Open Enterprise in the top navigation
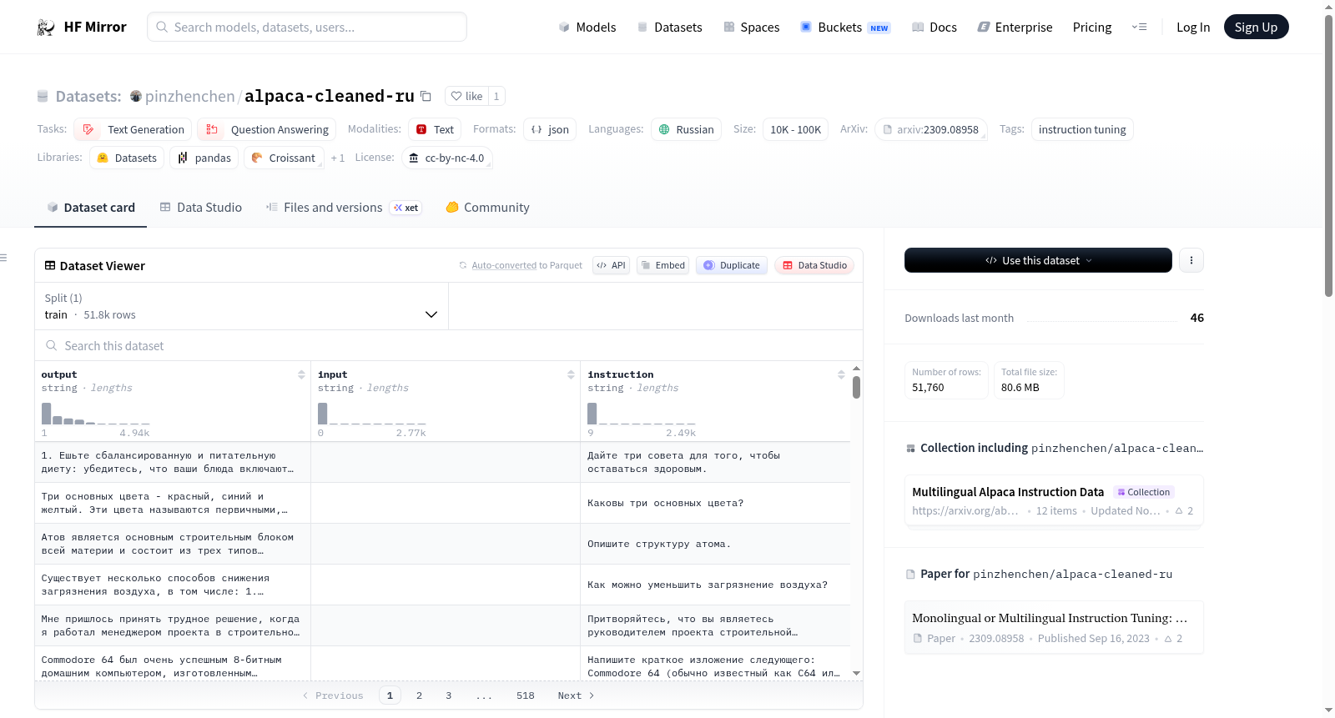Screen dimensions: 1335x718 (1015, 28)
